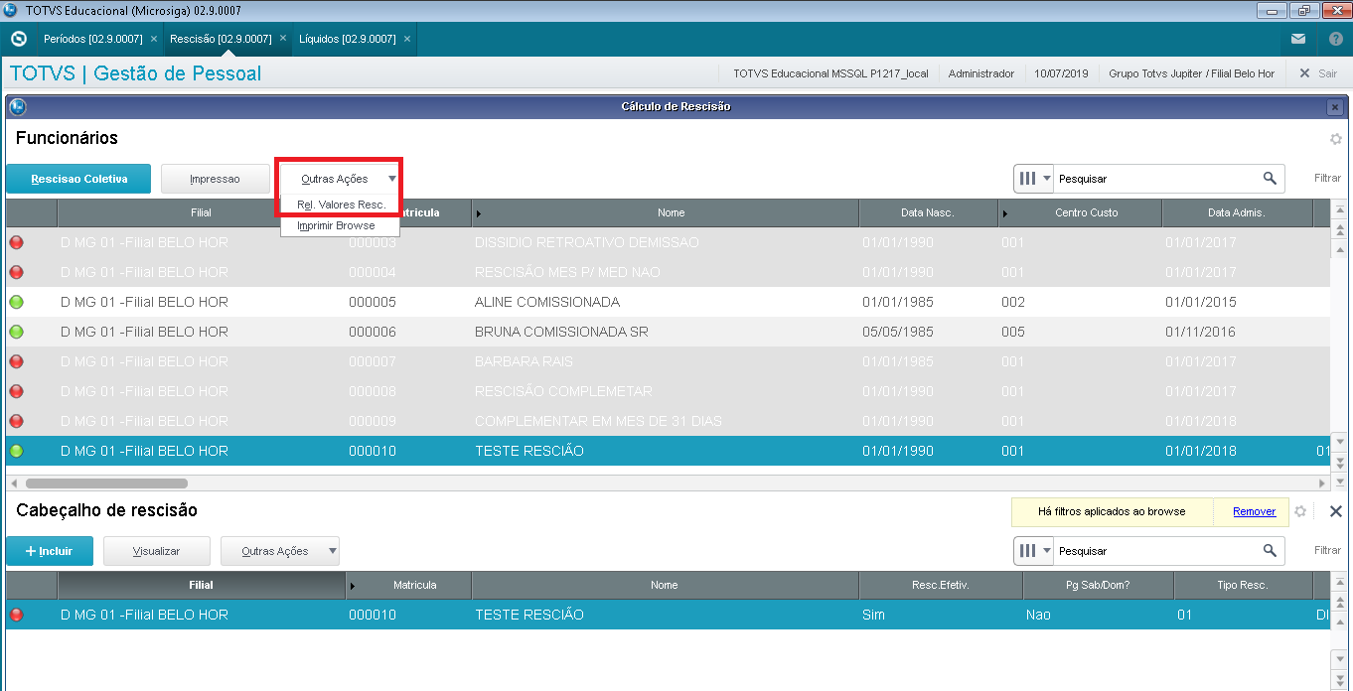Select row ALINE COMISSIONADA
This screenshot has width=1353, height=691.
click(x=668, y=302)
